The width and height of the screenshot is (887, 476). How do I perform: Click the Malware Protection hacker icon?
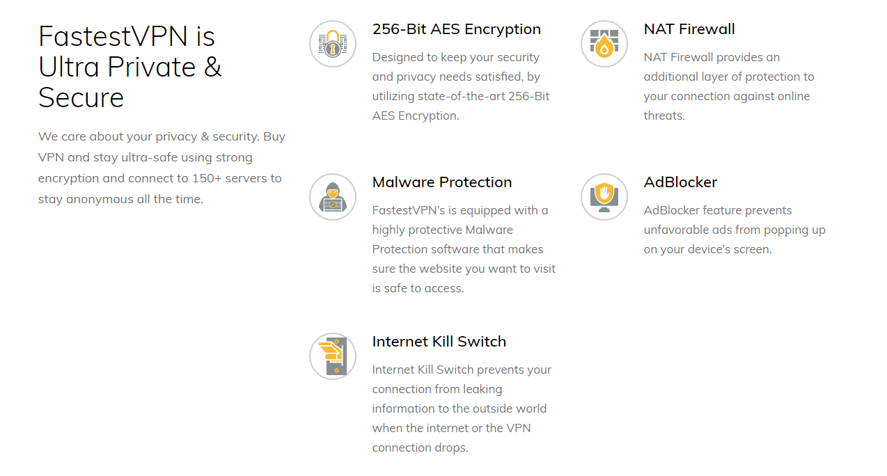[x=333, y=197]
